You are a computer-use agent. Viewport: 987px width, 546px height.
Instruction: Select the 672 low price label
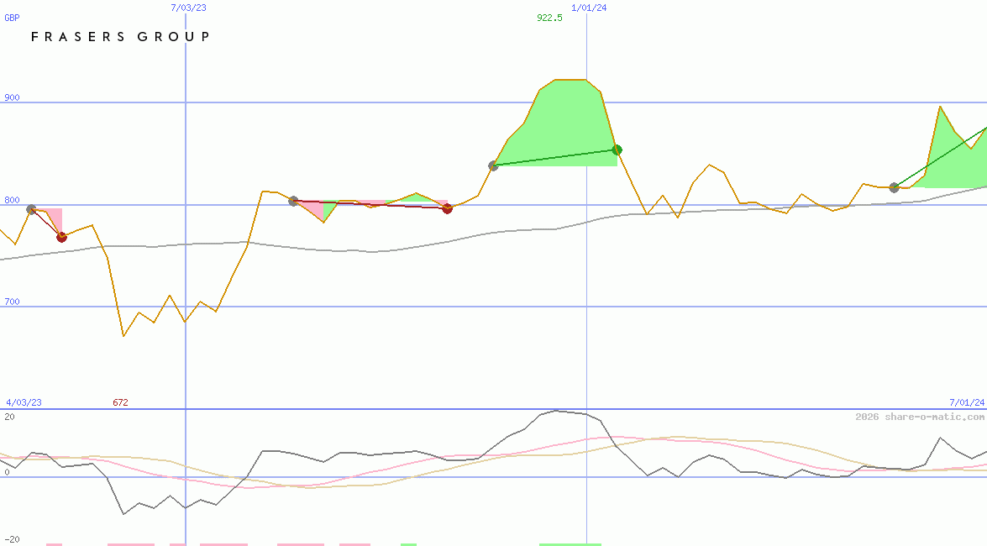[x=119, y=402]
